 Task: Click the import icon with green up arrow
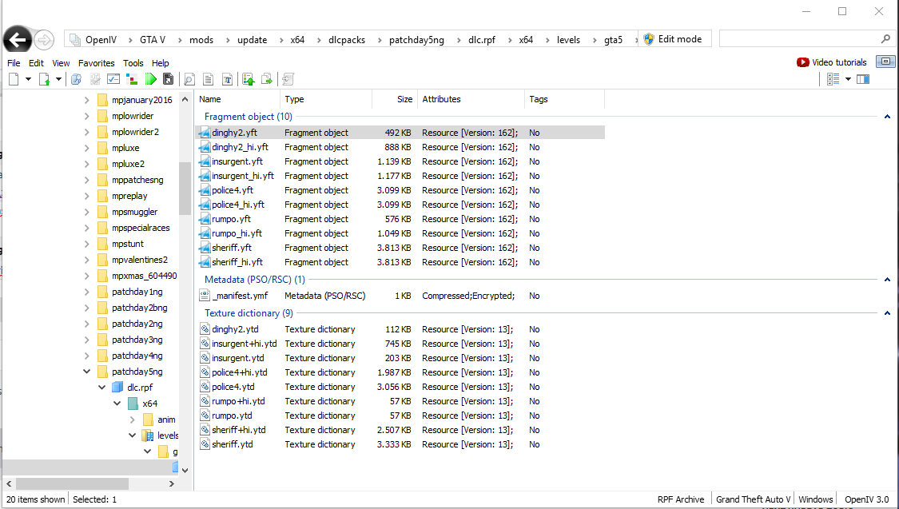click(249, 79)
